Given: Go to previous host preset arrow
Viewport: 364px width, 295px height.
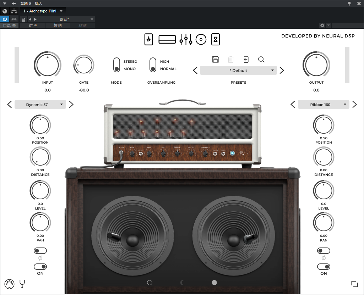Looking at the screenshot, I should pos(30,19).
